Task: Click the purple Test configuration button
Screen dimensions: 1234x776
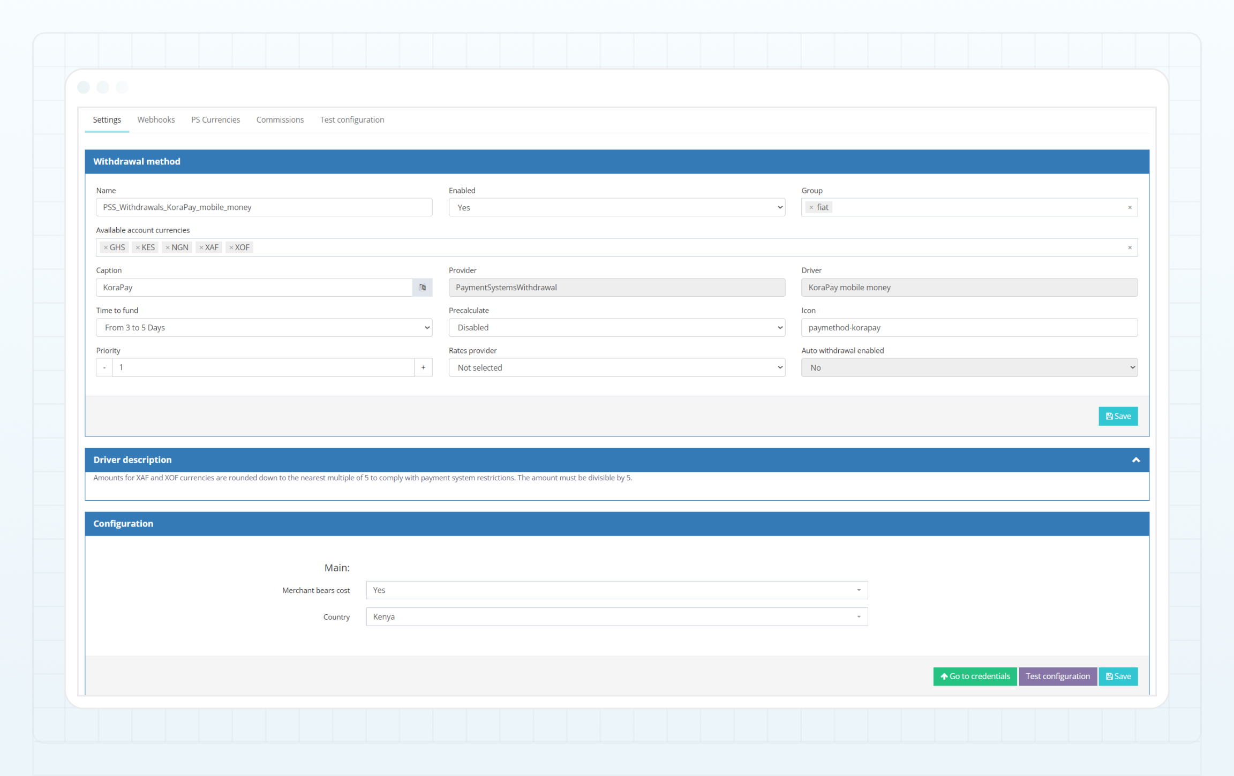Action: pyautogui.click(x=1057, y=676)
